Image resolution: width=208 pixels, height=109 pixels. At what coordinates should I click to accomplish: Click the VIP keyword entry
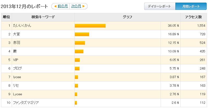[x=16, y=60]
